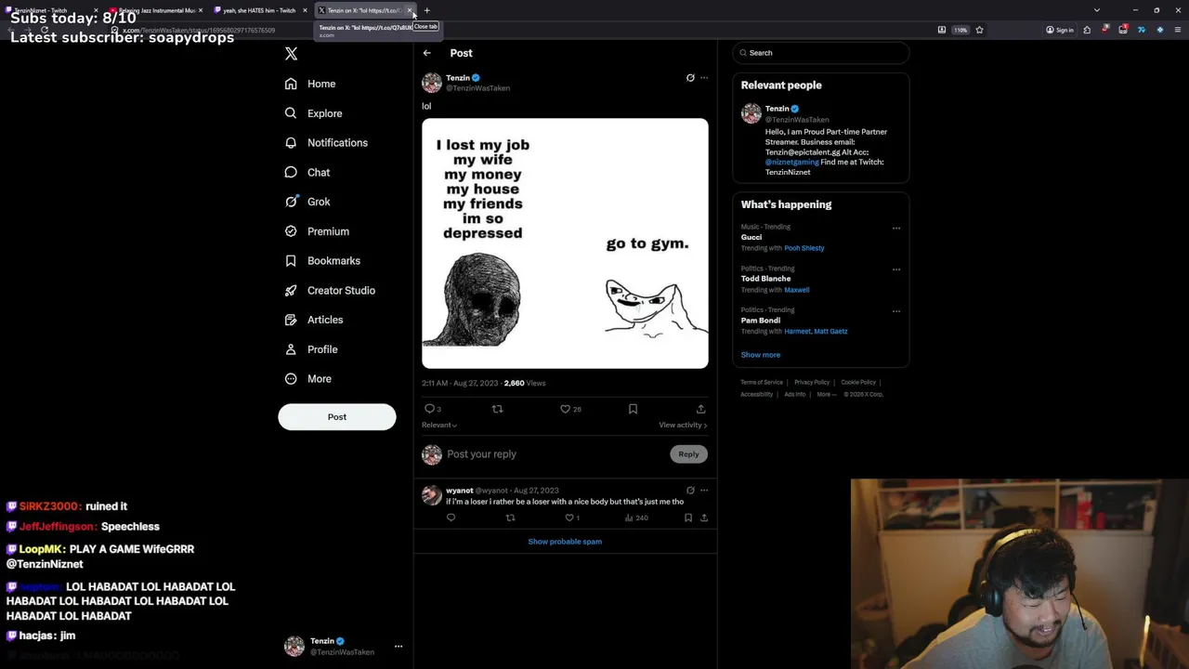The height and width of the screenshot is (669, 1189).
Task: Bookmark Tenzin's post
Action: (x=633, y=409)
